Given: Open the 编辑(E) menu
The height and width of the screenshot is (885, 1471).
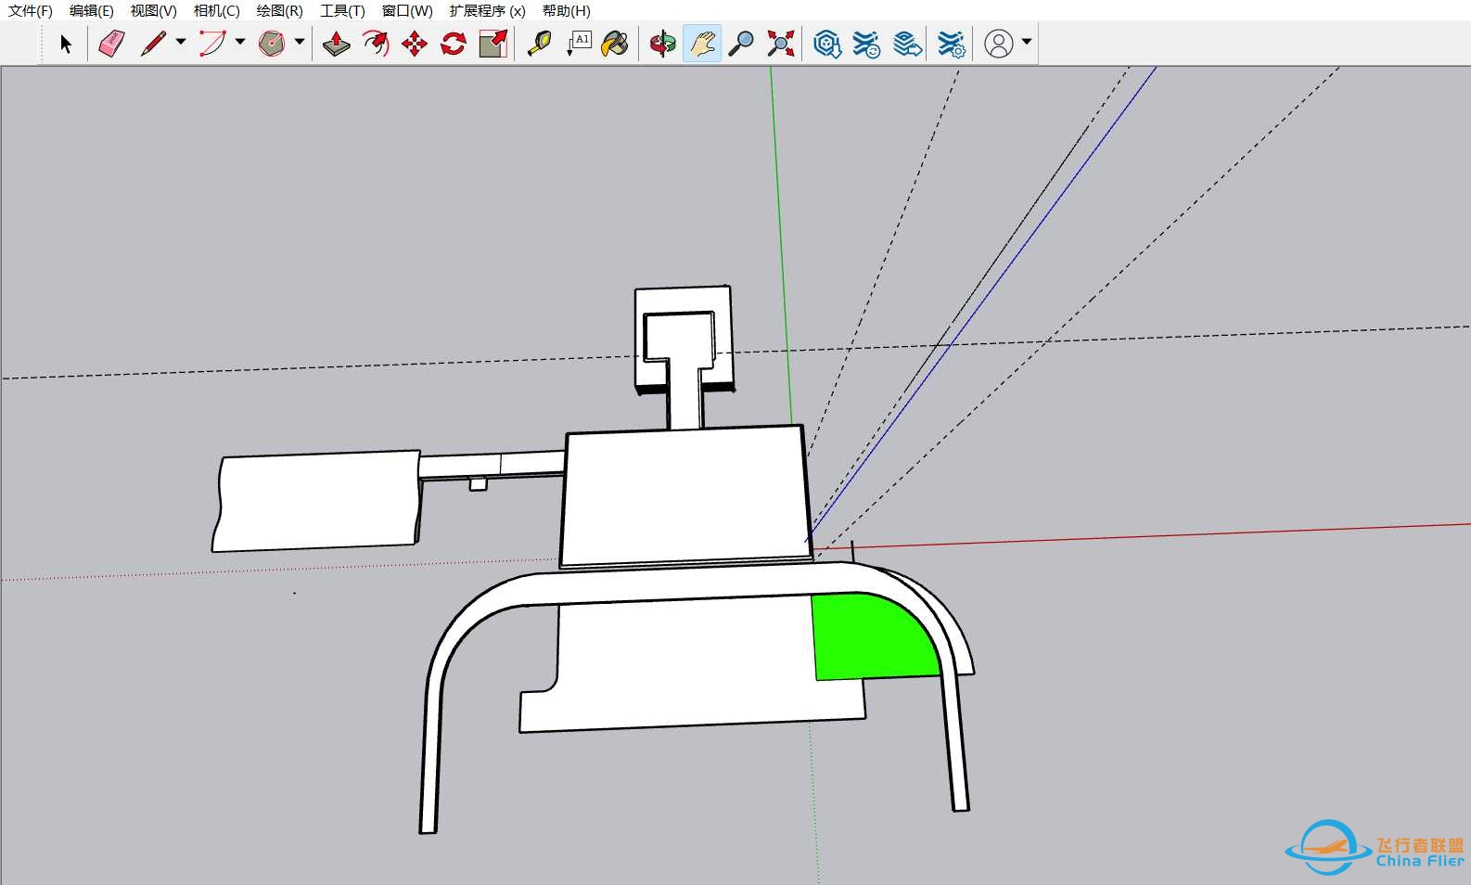Looking at the screenshot, I should tap(91, 10).
